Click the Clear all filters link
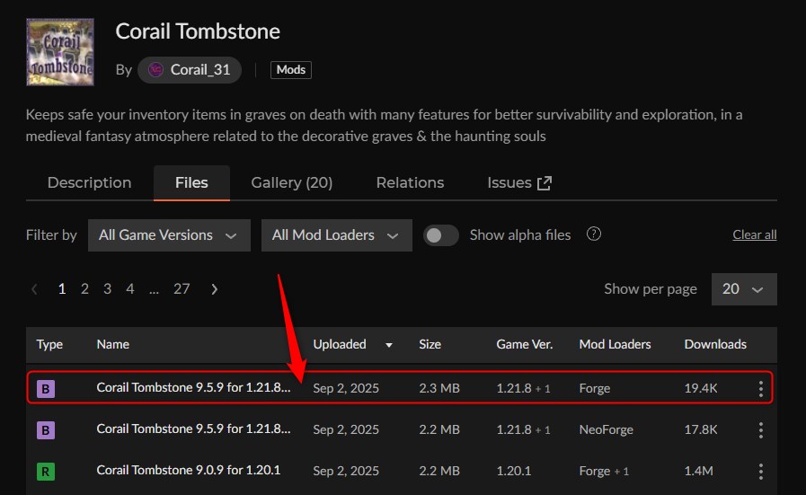 (x=754, y=235)
